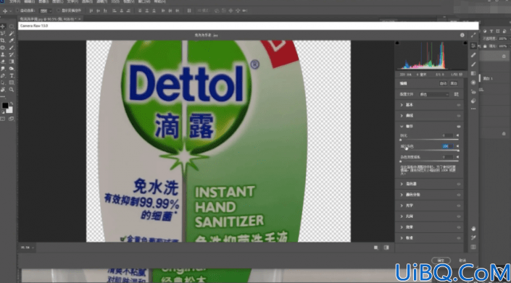Toggle the shadow clipping warning on histogram

[x=397, y=43]
